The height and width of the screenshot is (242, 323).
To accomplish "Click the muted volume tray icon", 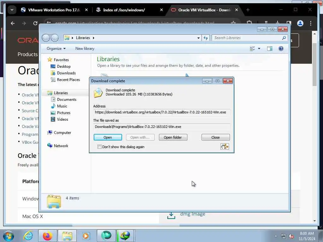I will (x=291, y=236).
